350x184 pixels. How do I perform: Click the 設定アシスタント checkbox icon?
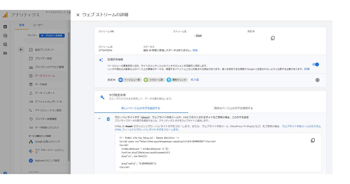31,50
